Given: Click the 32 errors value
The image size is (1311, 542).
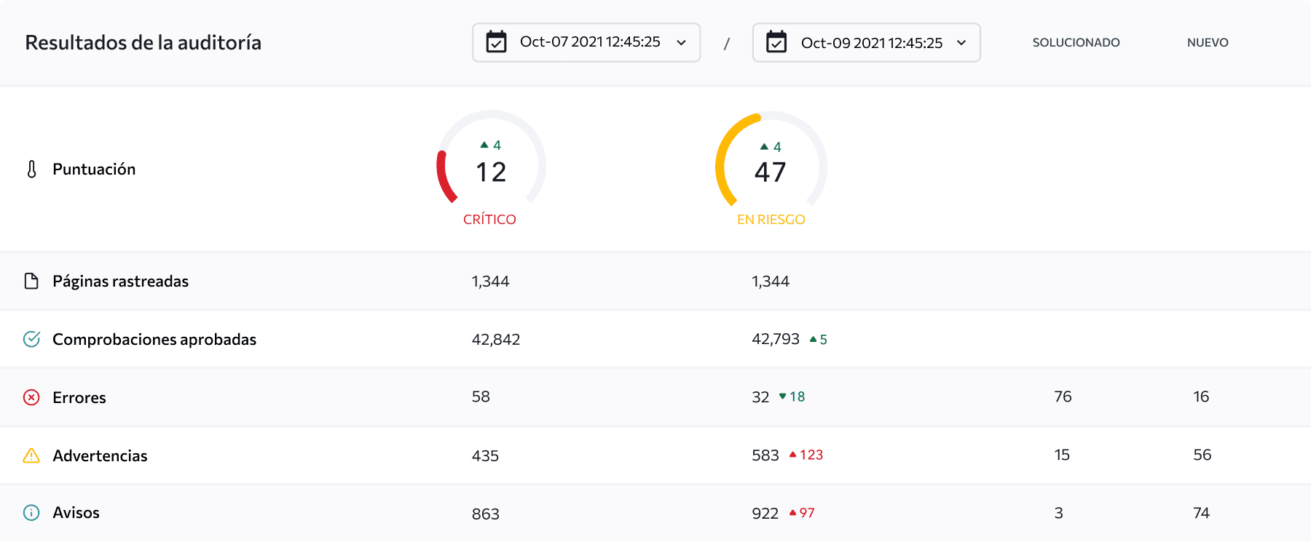Looking at the screenshot, I should tap(760, 396).
